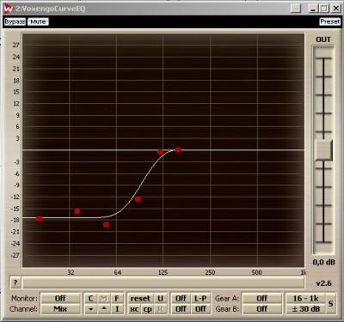Open the Channel Mix selector
The image size is (344, 322).
pyautogui.click(x=60, y=309)
